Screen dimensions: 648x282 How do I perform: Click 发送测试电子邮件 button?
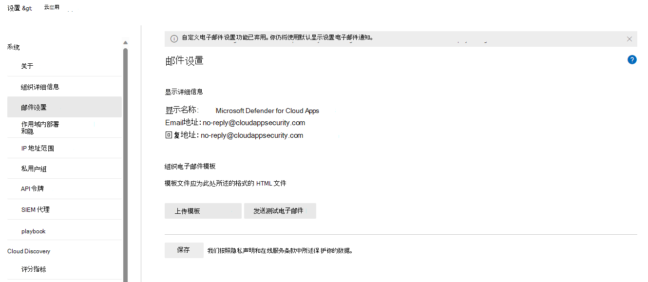tap(280, 211)
